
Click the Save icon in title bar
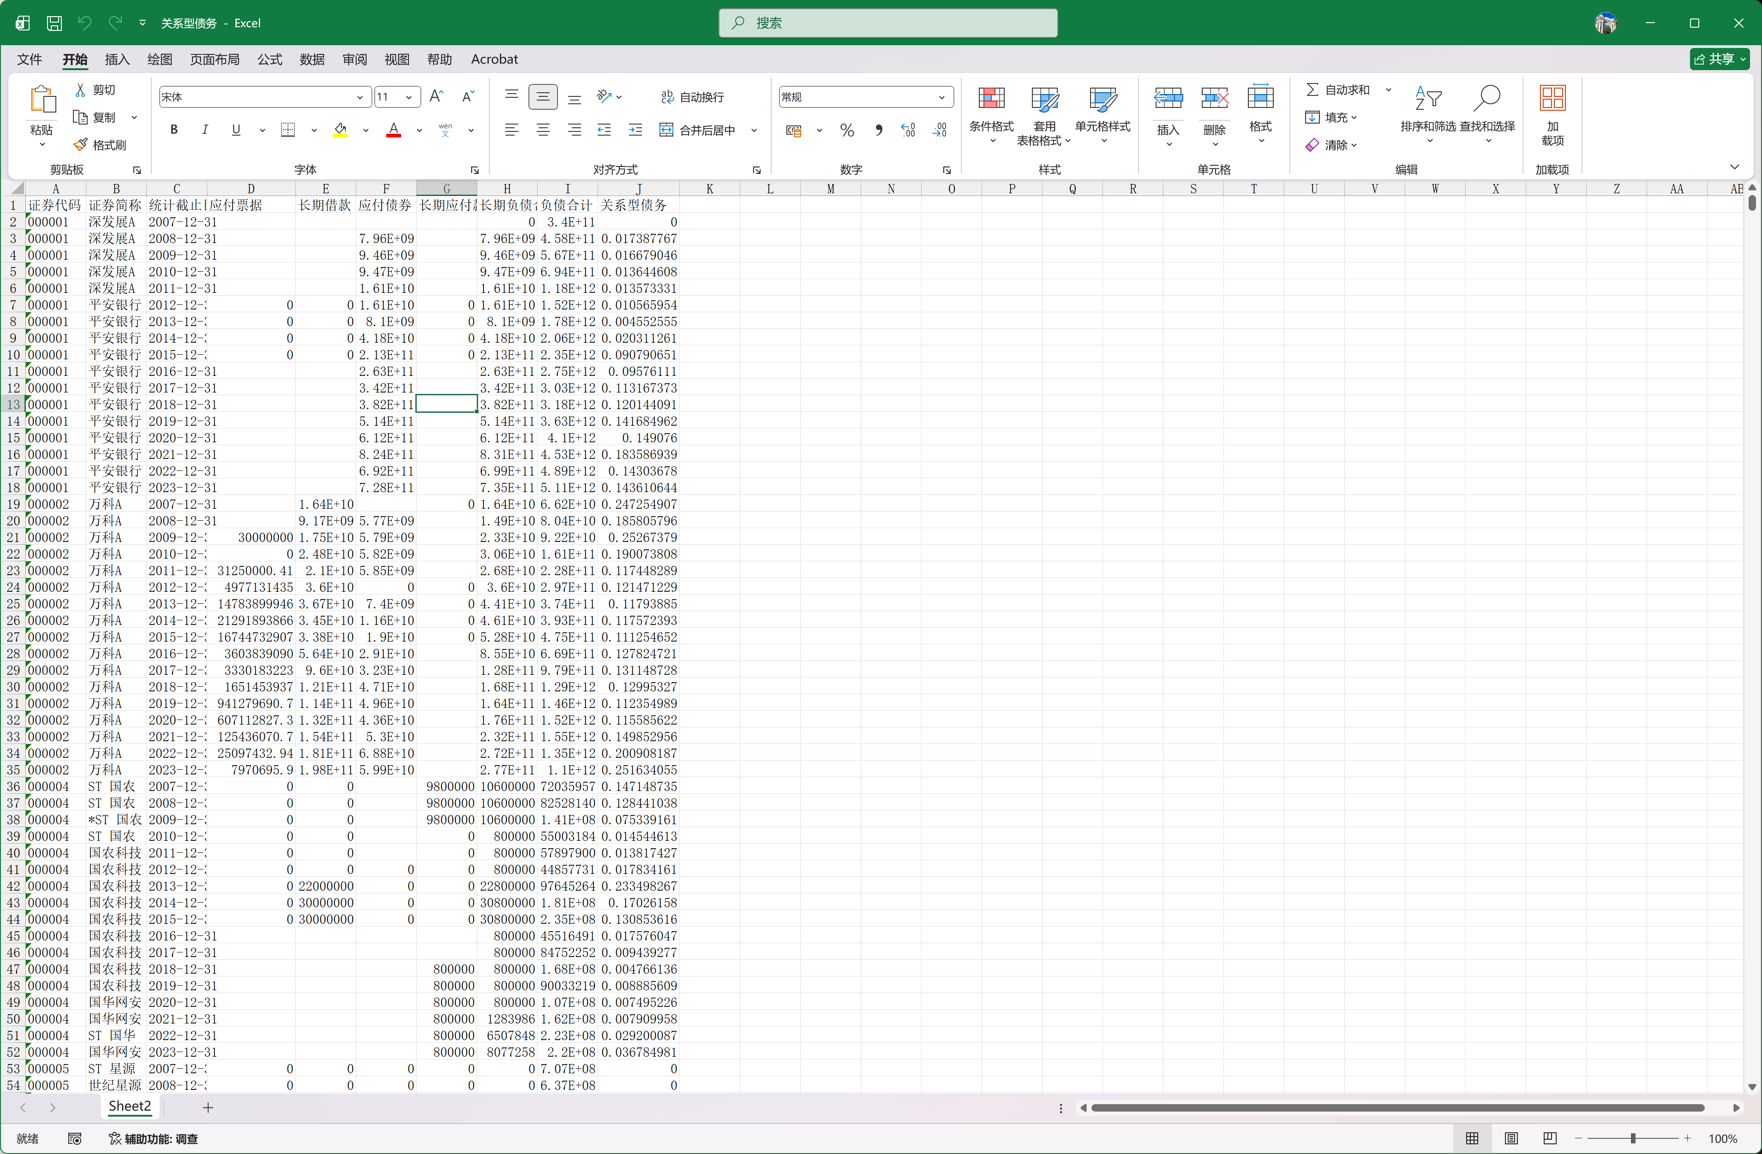click(x=54, y=23)
